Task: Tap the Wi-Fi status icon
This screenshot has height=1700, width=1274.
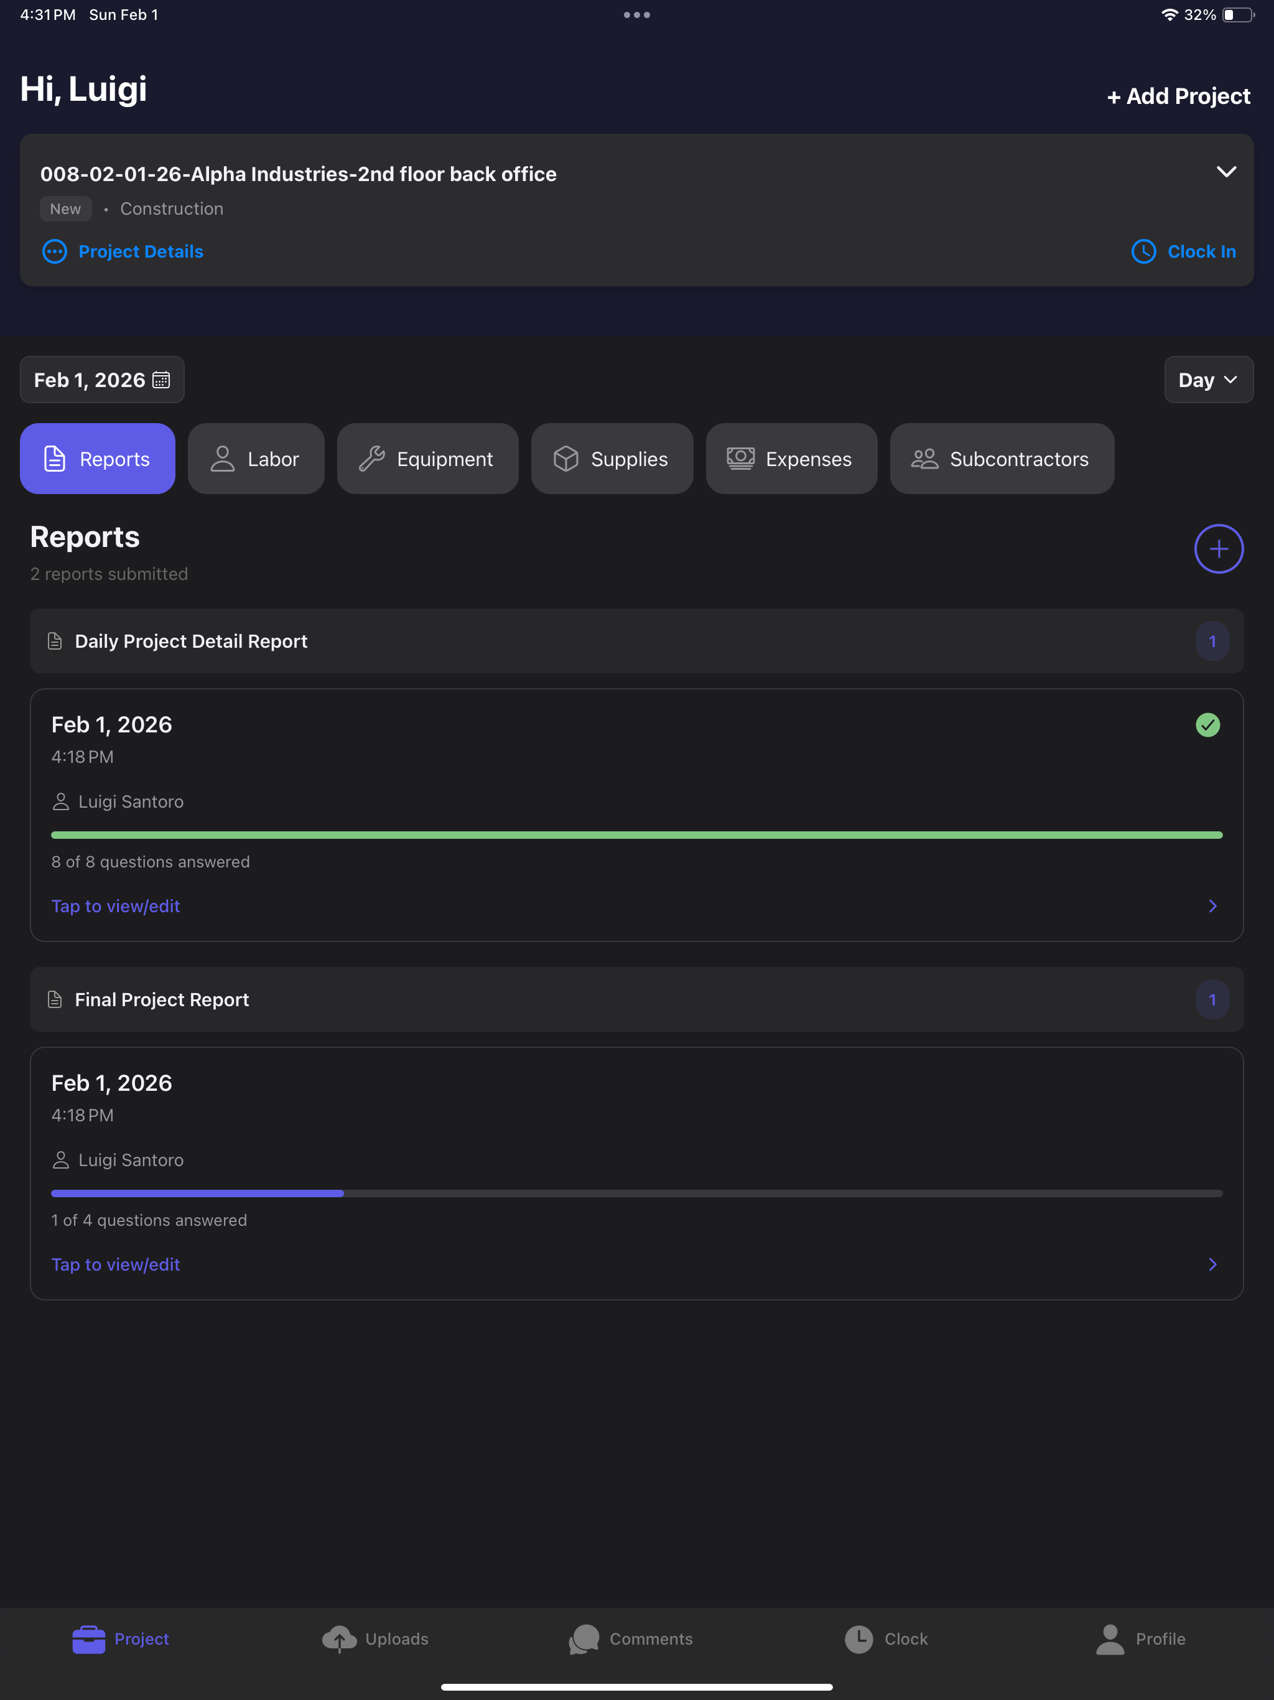Action: pos(1169,14)
